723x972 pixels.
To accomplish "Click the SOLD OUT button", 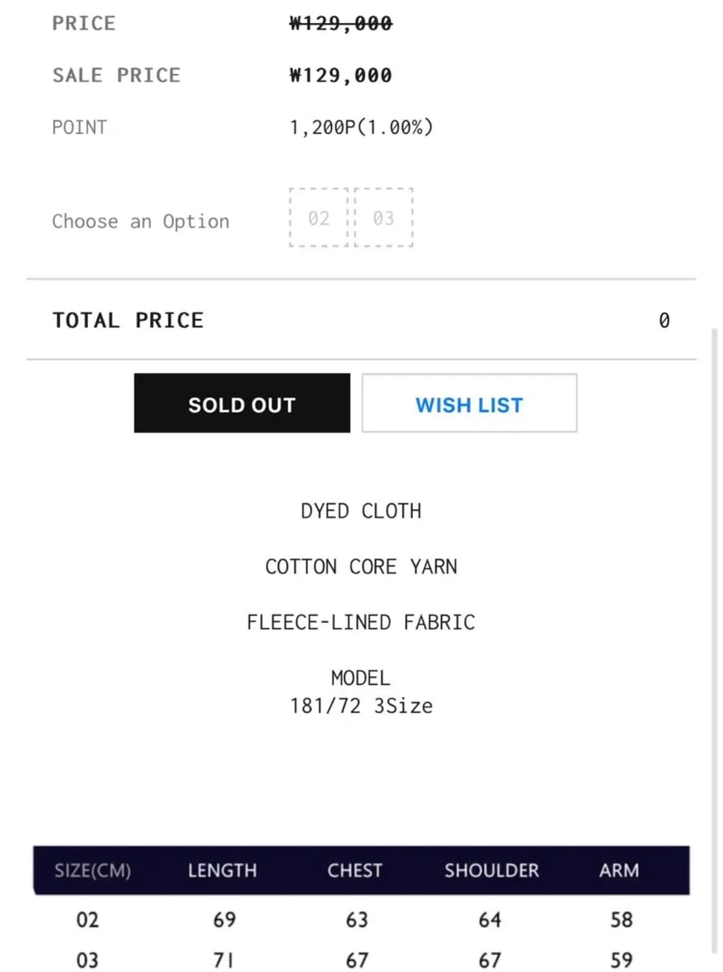I will pyautogui.click(x=241, y=403).
